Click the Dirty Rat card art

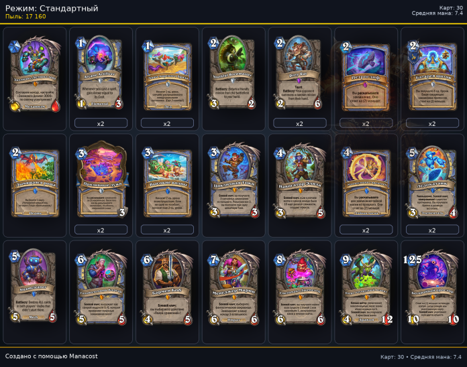coord(299,55)
